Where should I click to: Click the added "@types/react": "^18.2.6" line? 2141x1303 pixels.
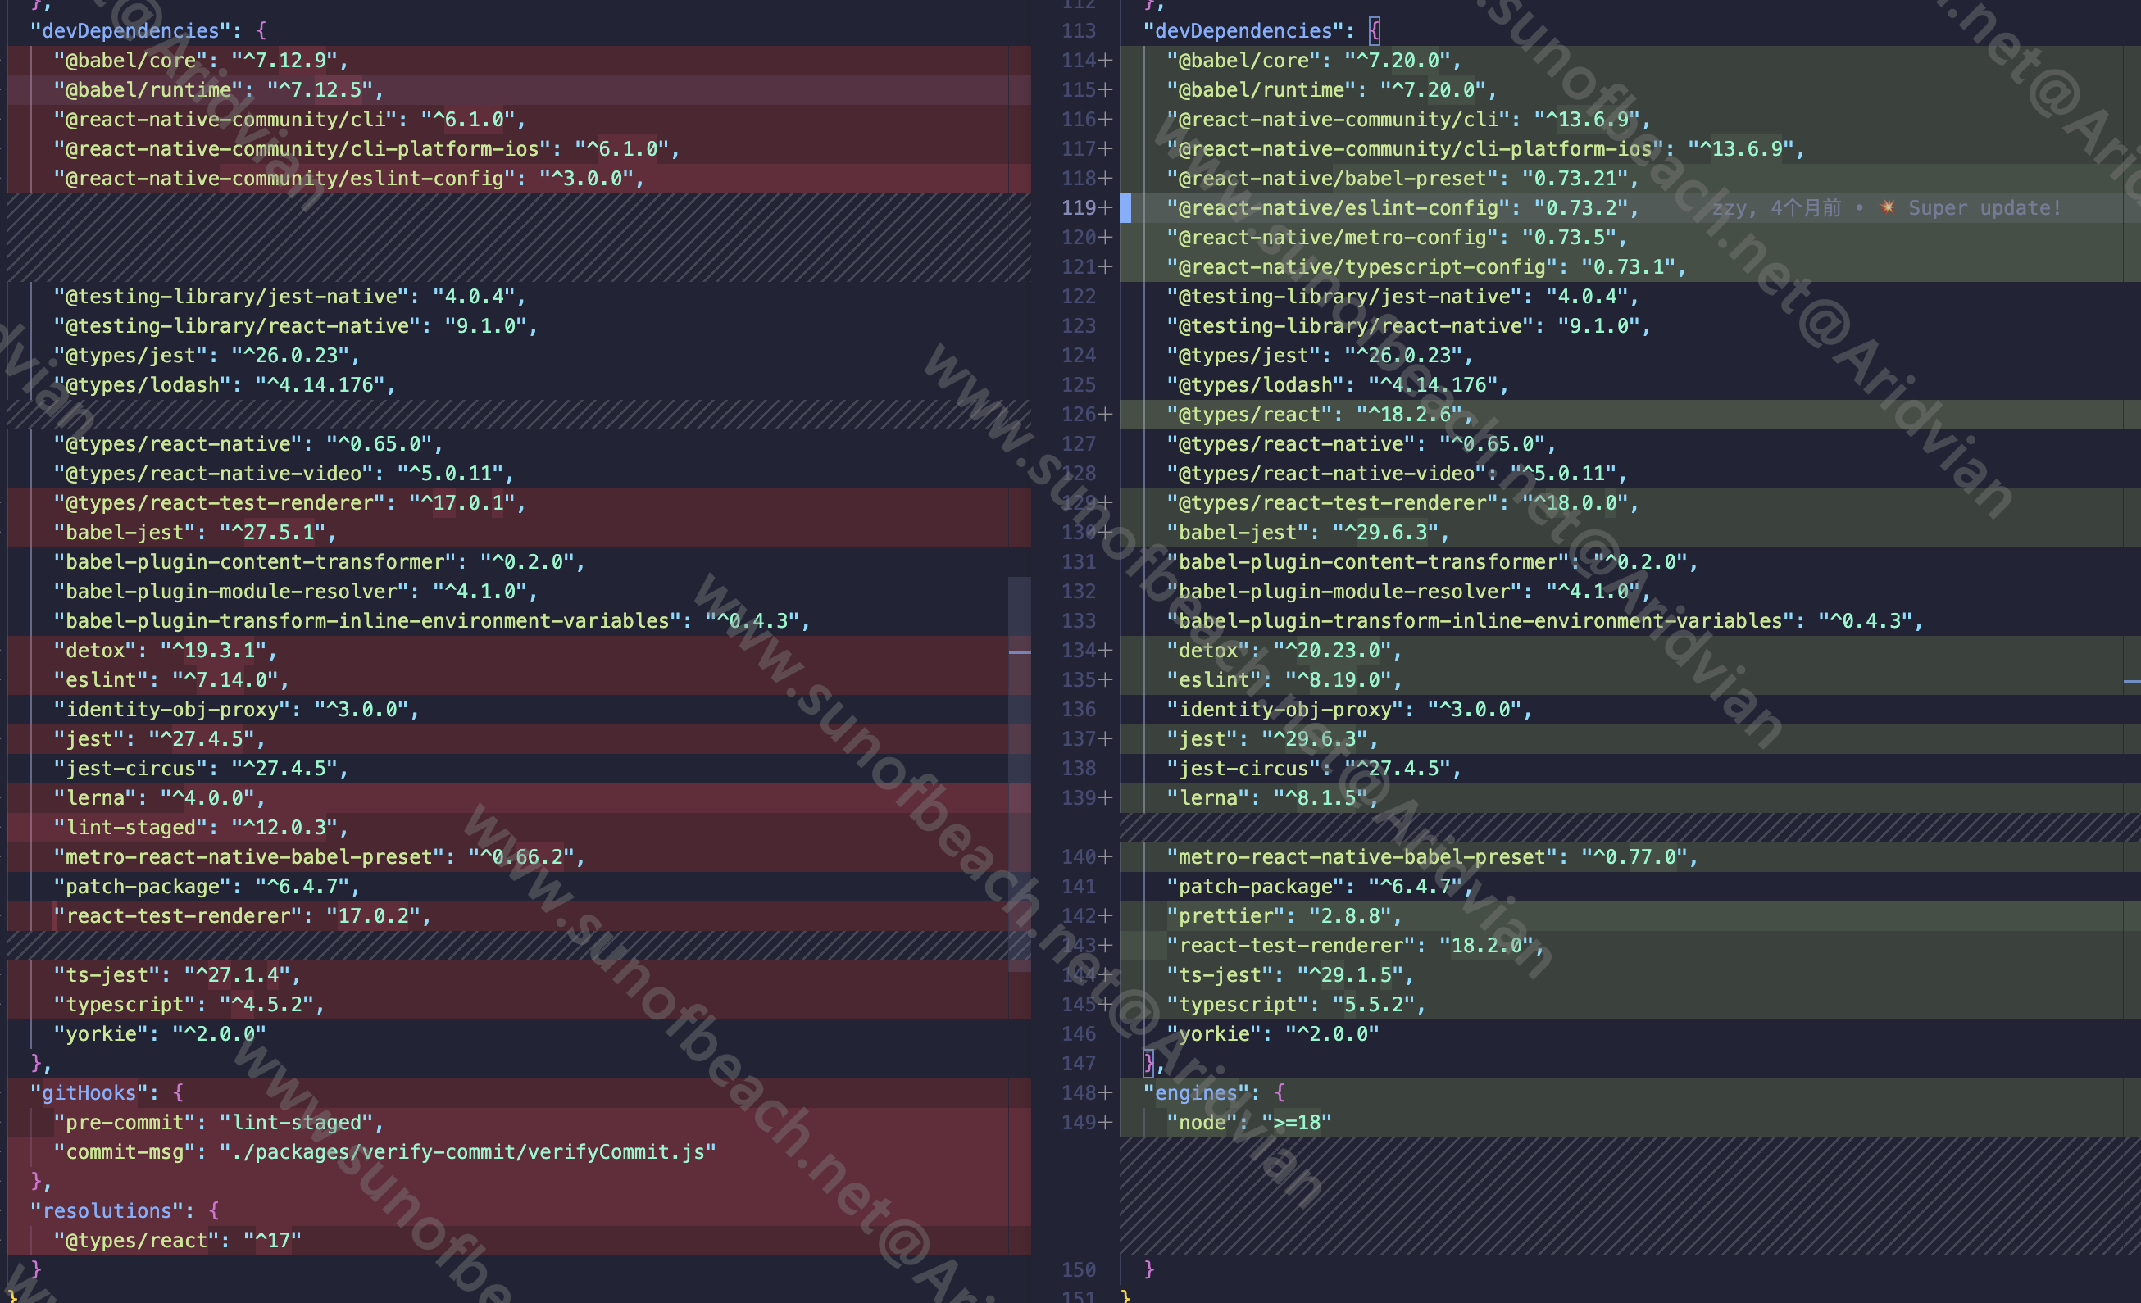click(x=1630, y=415)
